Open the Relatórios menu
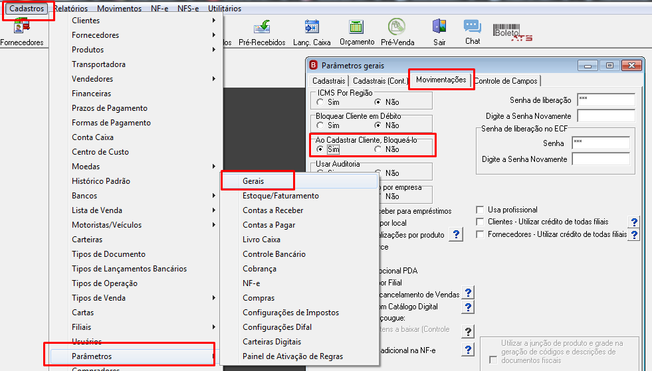The image size is (652, 371). coord(71,9)
